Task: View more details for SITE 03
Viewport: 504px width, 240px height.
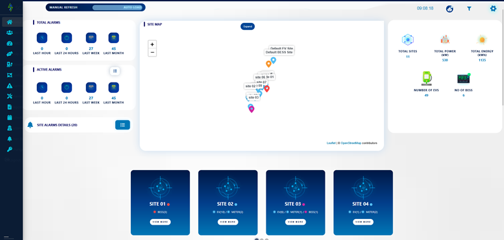Action: point(296,222)
